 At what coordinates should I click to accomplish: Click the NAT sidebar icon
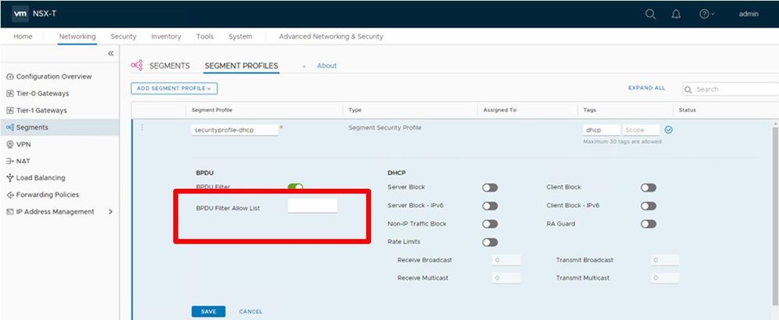point(9,161)
